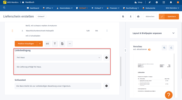Open three-dot menu of Waschtischunterschrank row
The width and height of the screenshot is (182, 100).
click(x=107, y=31)
